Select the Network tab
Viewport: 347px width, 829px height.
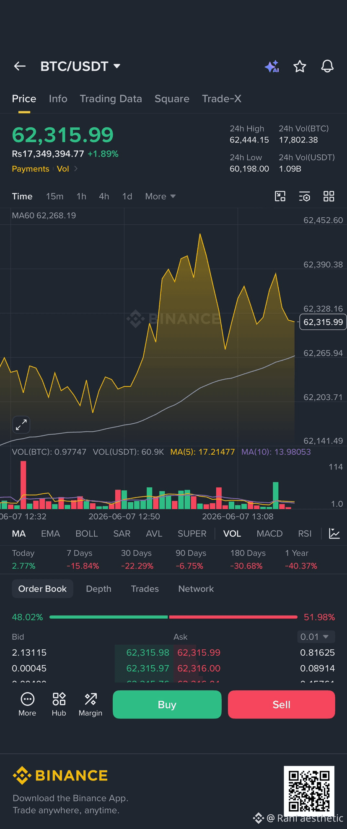[x=196, y=589]
